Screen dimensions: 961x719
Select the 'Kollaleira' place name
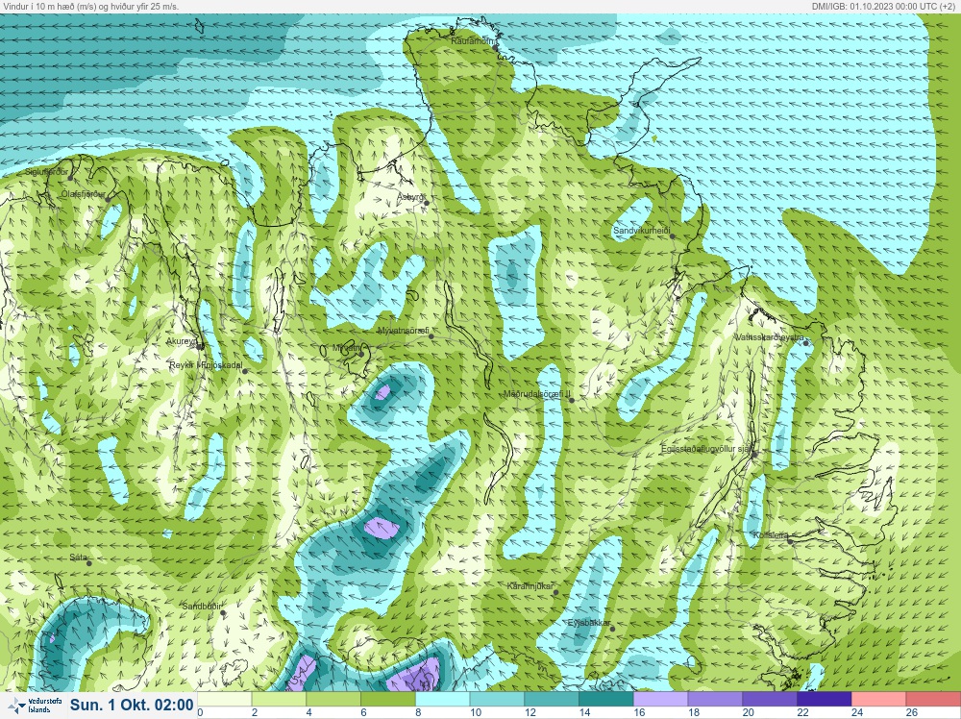tap(771, 535)
